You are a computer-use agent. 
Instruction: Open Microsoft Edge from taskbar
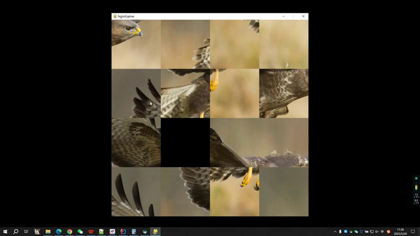click(59, 232)
